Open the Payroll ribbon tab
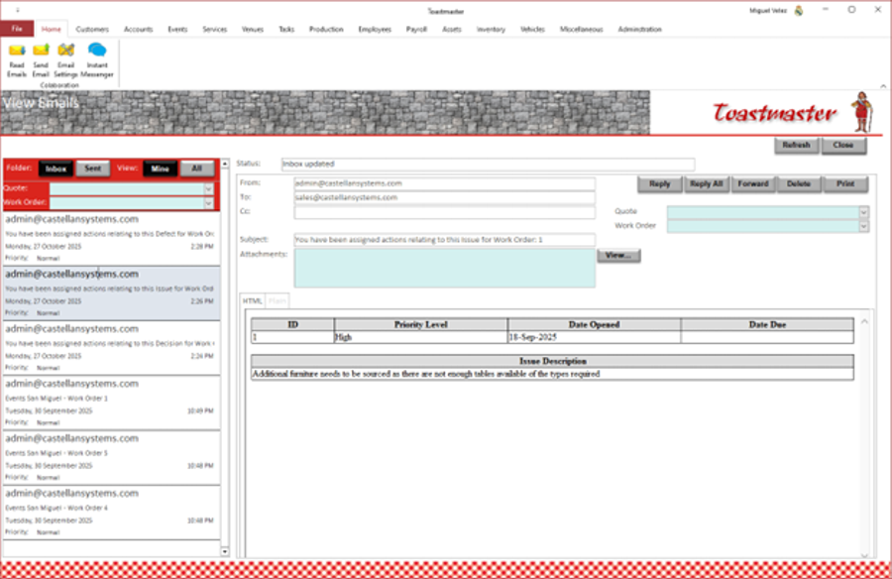This screenshot has width=892, height=579. point(416,29)
